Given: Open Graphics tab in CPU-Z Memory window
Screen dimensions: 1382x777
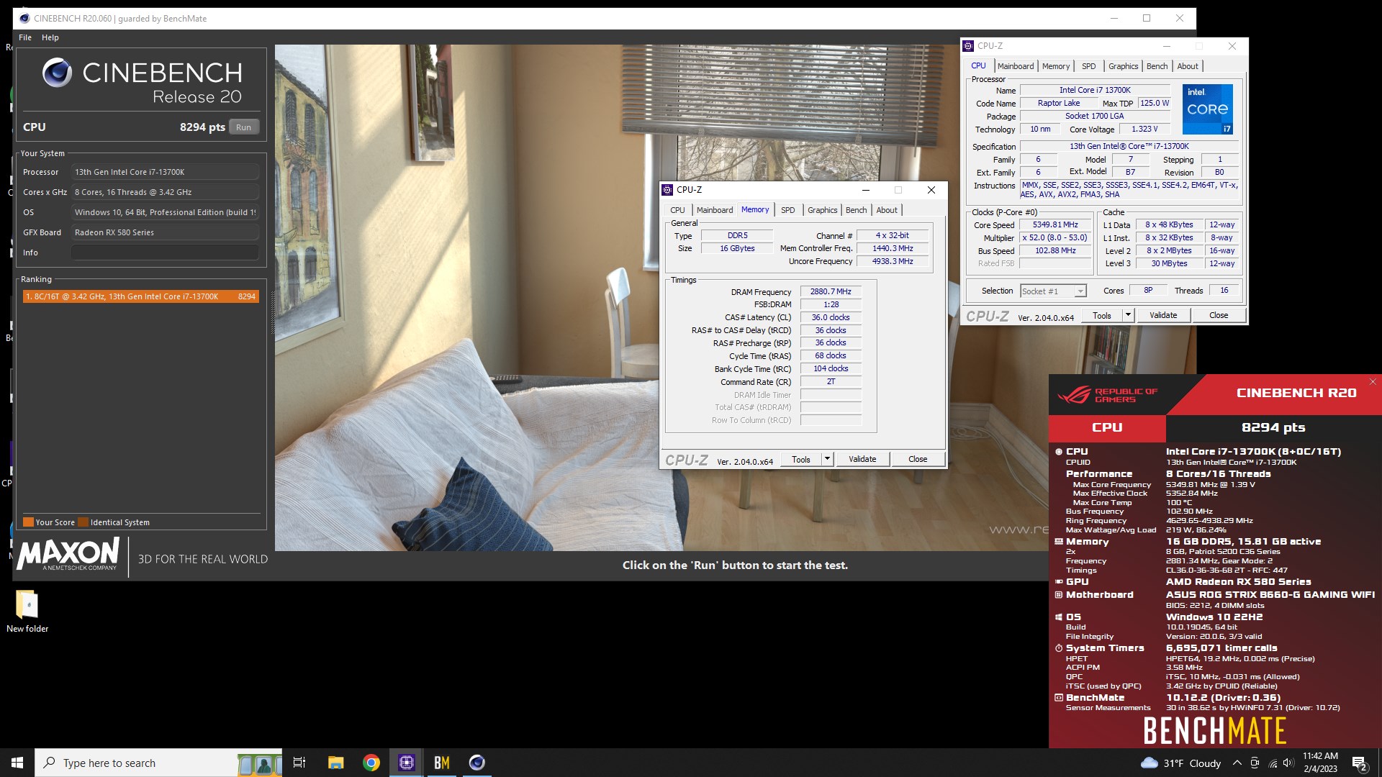Looking at the screenshot, I should (x=823, y=210).
